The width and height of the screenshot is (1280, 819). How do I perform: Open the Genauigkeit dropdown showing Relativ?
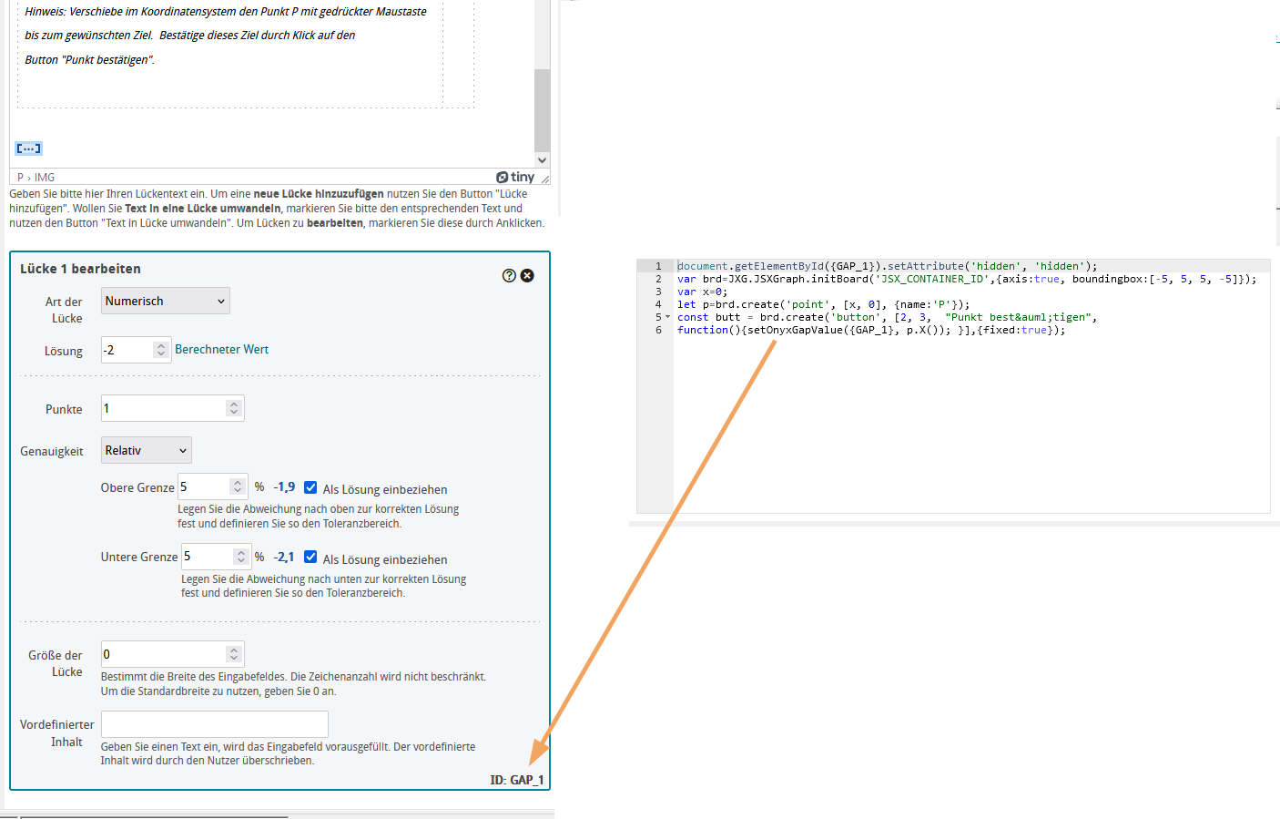(x=146, y=449)
